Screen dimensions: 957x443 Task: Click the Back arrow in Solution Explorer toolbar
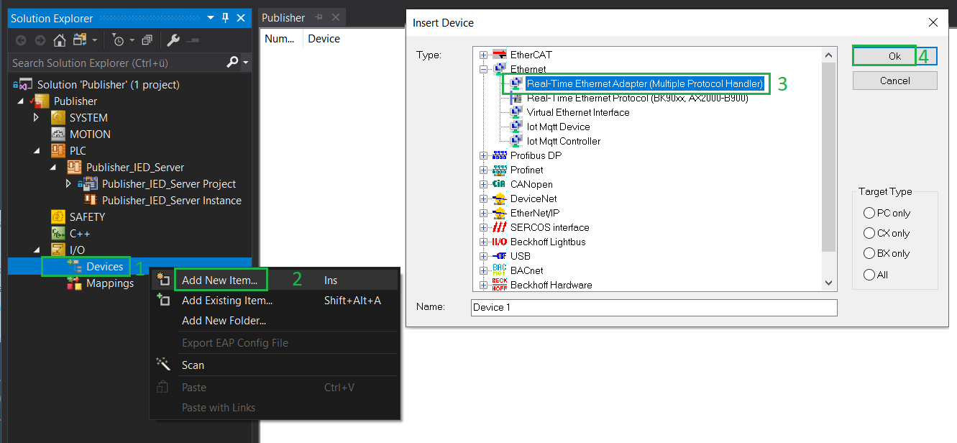click(21, 40)
